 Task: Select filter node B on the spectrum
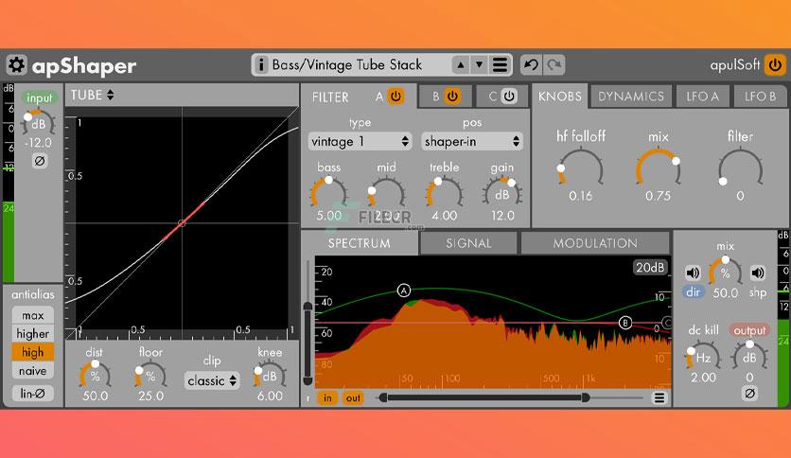pos(625,323)
